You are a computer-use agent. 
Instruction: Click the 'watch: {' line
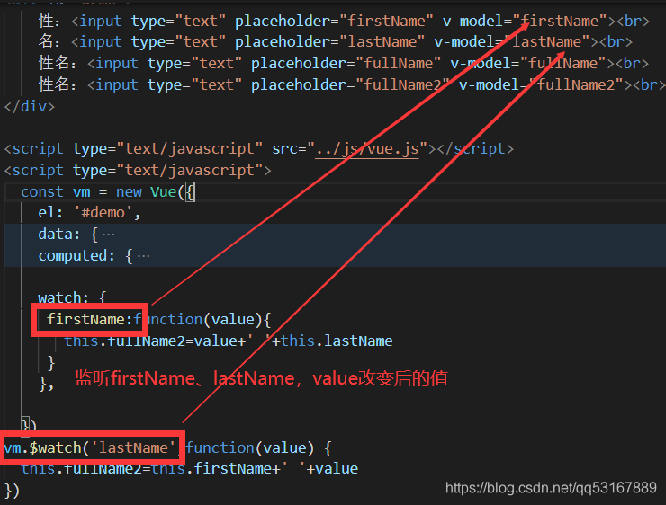(x=72, y=297)
